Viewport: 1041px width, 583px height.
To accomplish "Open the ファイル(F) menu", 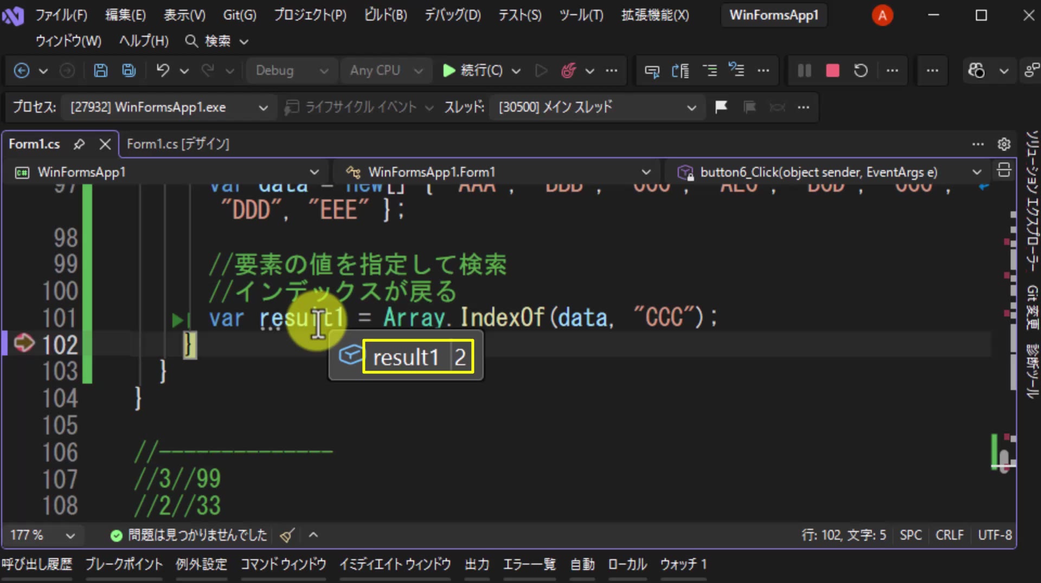I will [61, 15].
